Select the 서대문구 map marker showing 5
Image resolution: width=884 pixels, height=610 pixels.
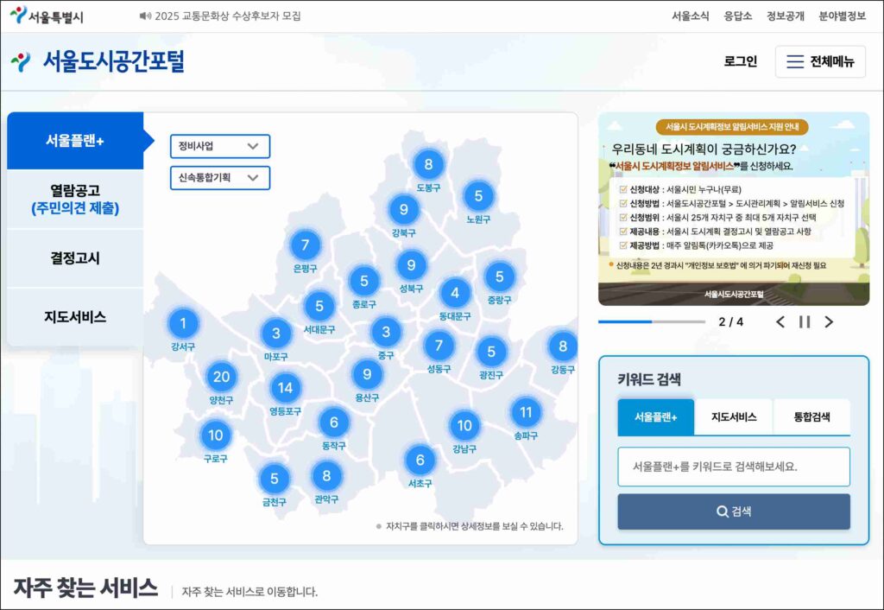(319, 306)
